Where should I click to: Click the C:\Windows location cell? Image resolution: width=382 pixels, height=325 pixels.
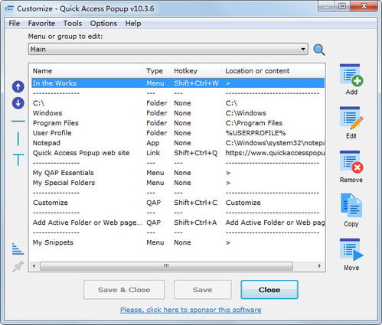point(246,113)
